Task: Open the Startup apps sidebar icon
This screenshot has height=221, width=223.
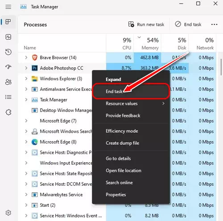Action: (8, 67)
